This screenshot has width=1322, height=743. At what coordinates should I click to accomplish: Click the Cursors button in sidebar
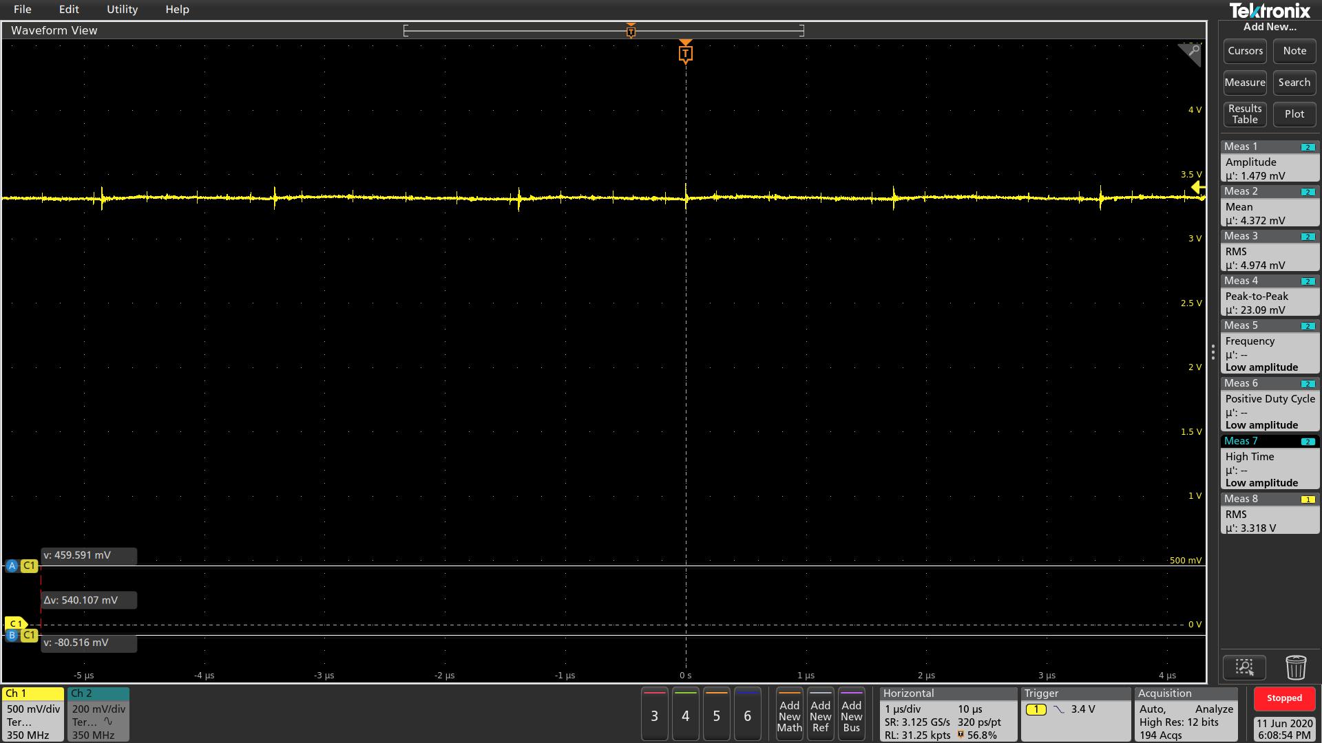(1245, 50)
